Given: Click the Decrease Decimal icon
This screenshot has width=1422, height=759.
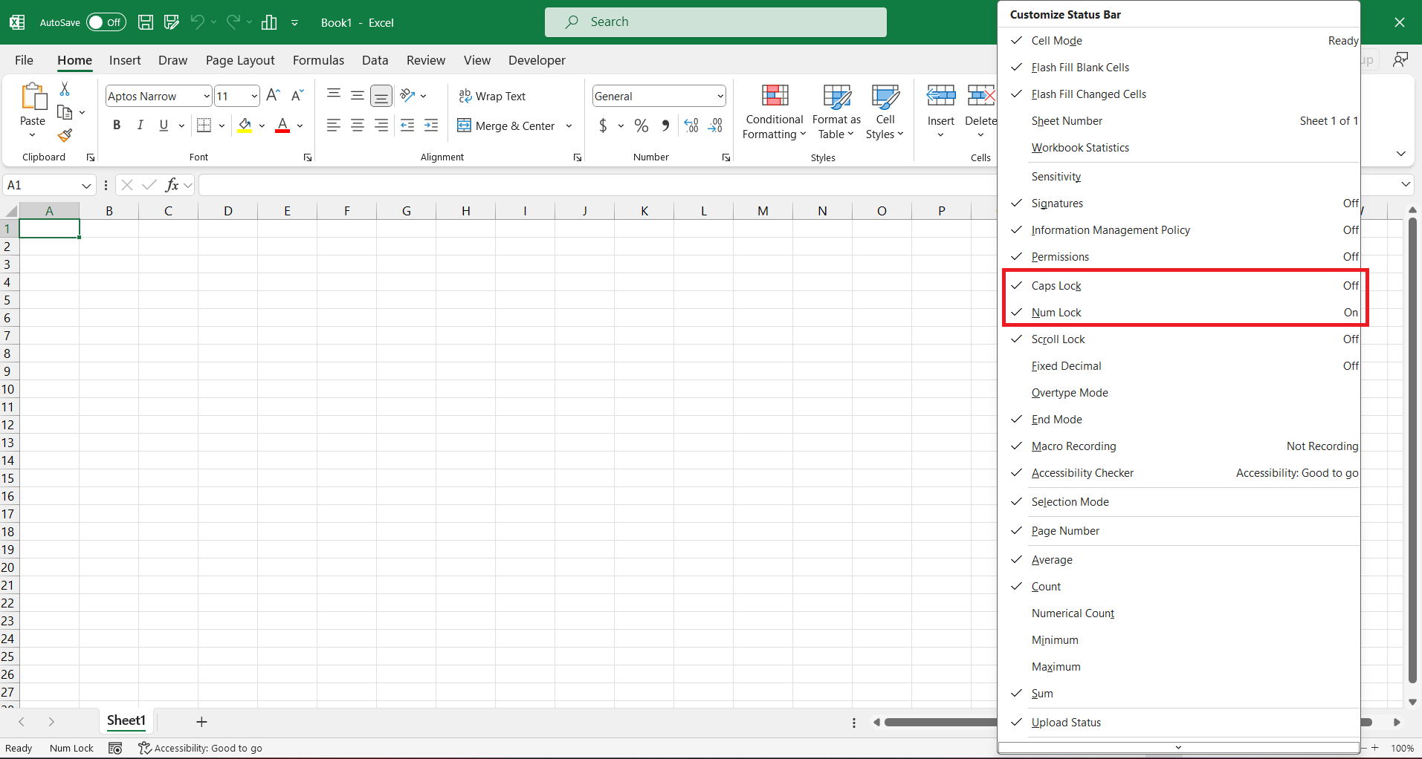Looking at the screenshot, I should (x=716, y=126).
